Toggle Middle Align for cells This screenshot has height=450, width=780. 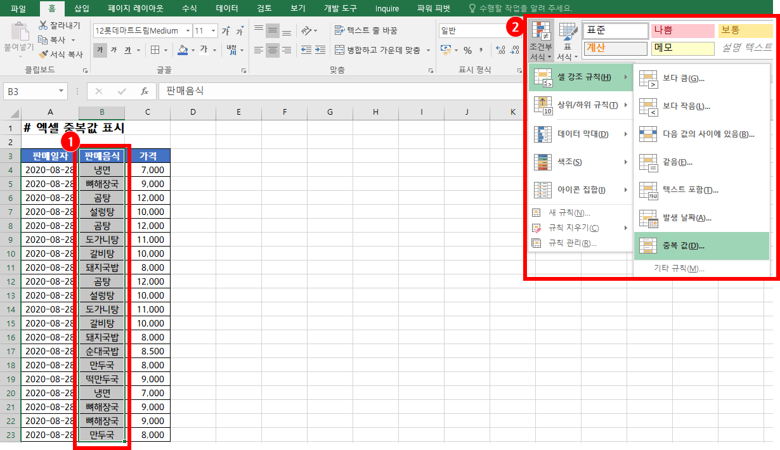coord(272,30)
